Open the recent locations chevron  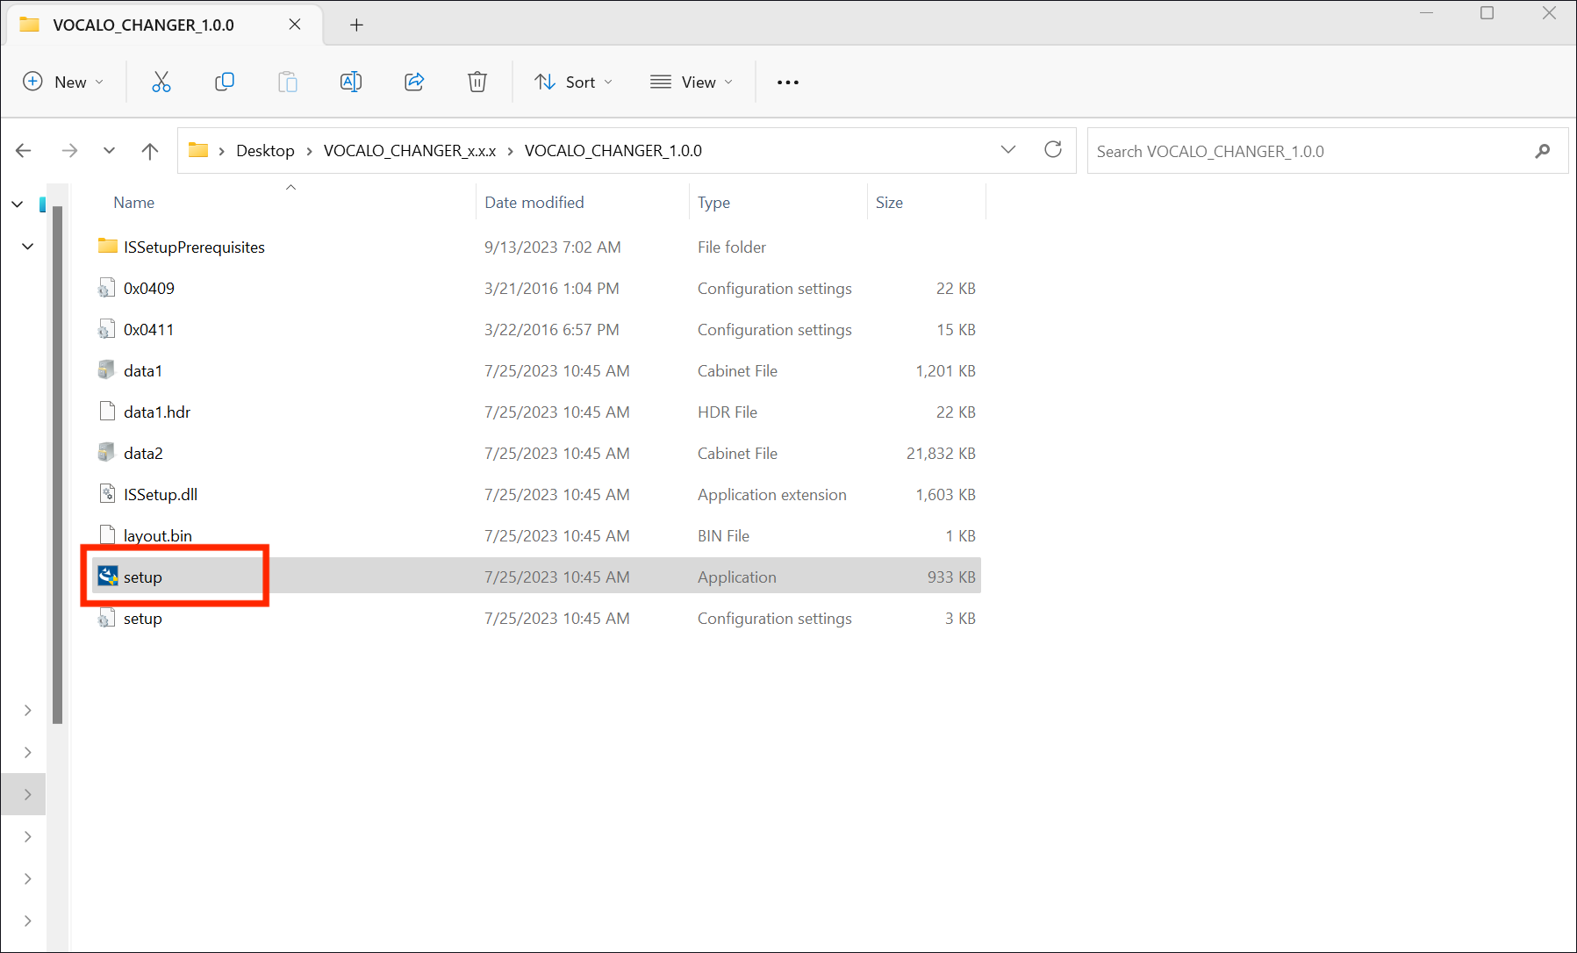[x=109, y=151]
